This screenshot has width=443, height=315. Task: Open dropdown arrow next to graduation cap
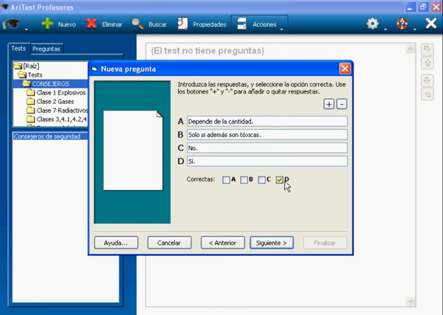[26, 29]
